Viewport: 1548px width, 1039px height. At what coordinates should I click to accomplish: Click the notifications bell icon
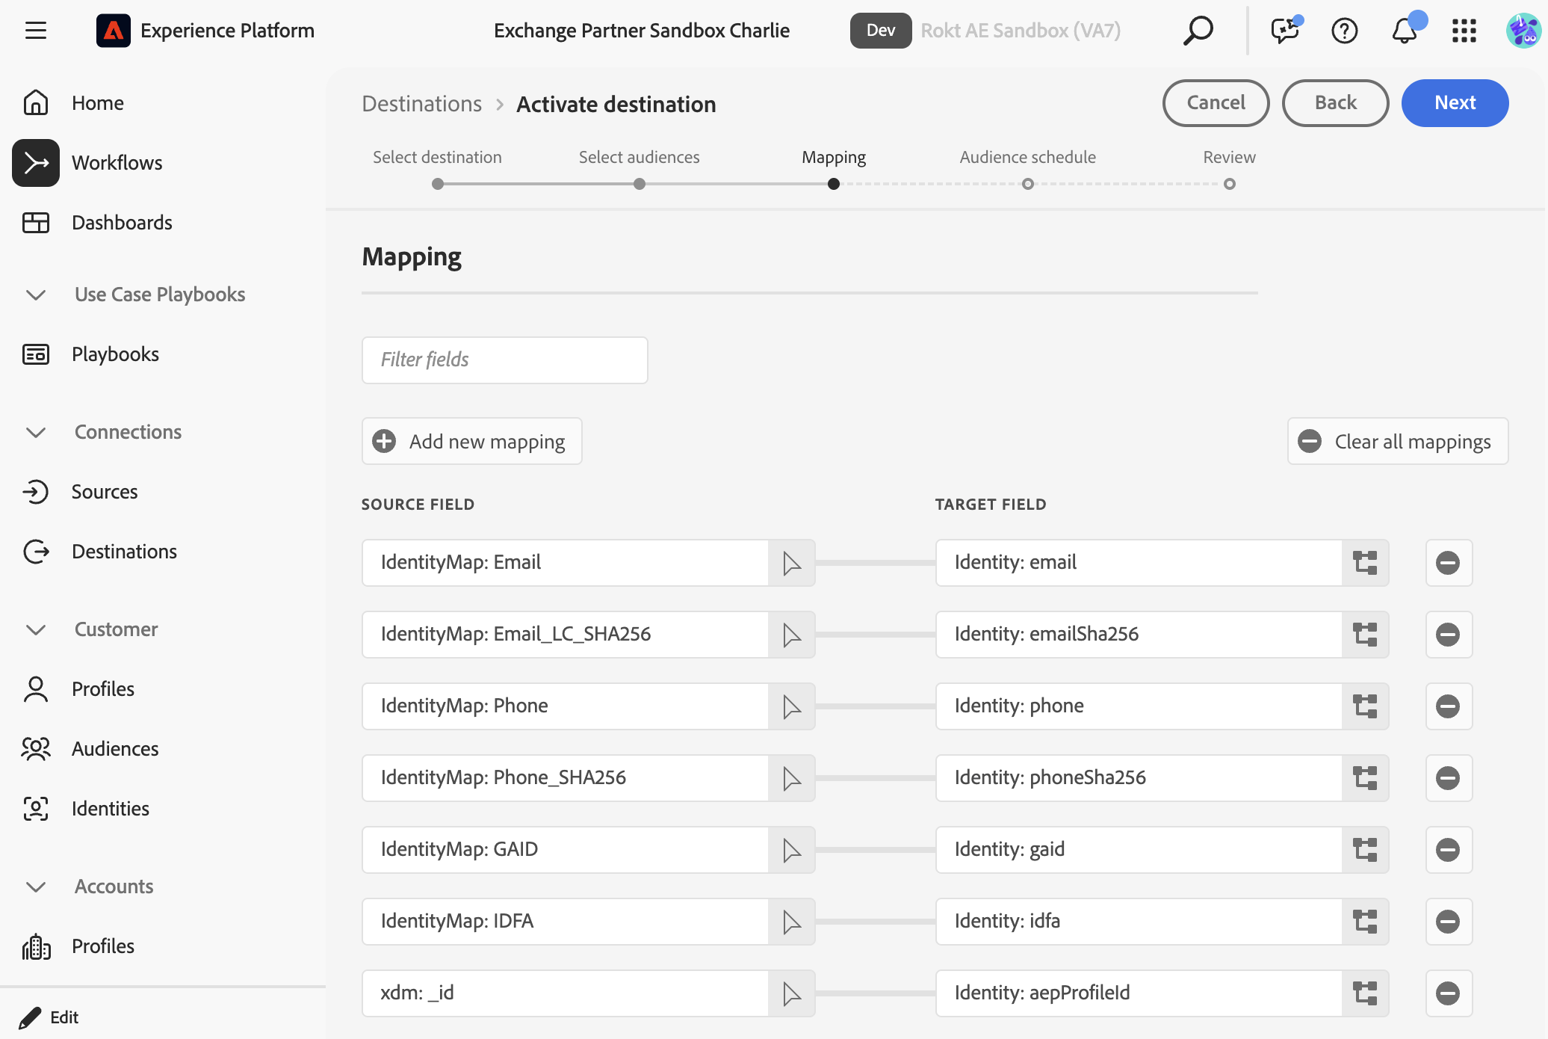pyautogui.click(x=1405, y=31)
